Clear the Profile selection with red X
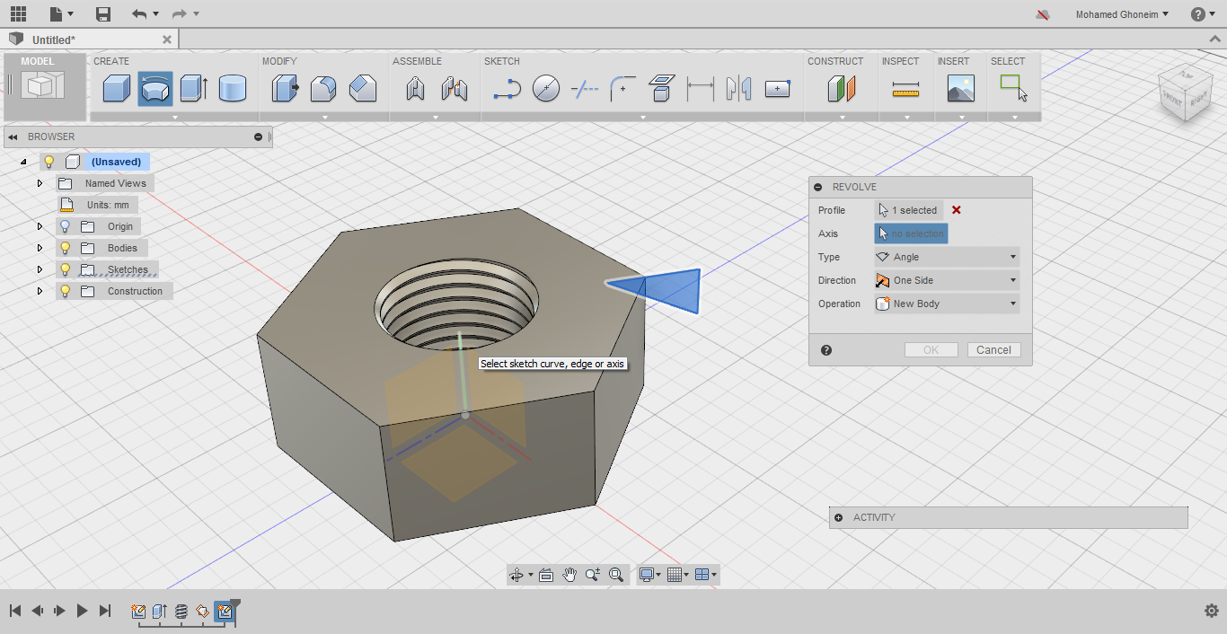The height and width of the screenshot is (634, 1227). [956, 210]
